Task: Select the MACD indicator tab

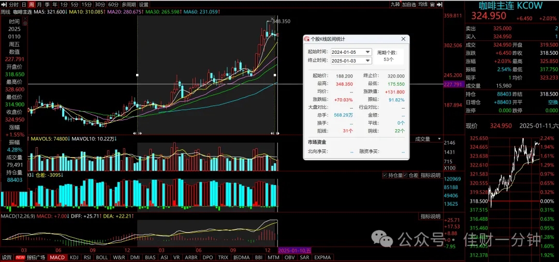Action: pos(57,257)
